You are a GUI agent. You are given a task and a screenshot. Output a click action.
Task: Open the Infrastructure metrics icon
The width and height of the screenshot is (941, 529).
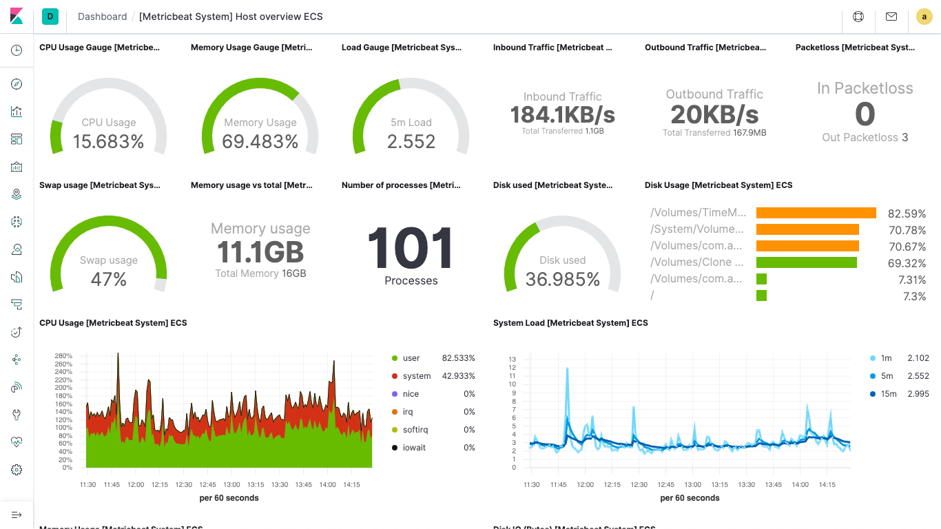coord(17,249)
